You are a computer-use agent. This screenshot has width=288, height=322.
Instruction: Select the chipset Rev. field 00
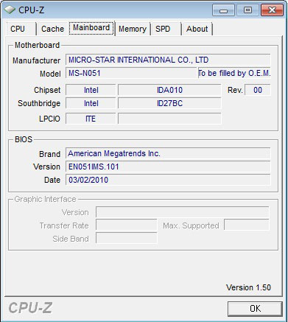[x=258, y=90]
